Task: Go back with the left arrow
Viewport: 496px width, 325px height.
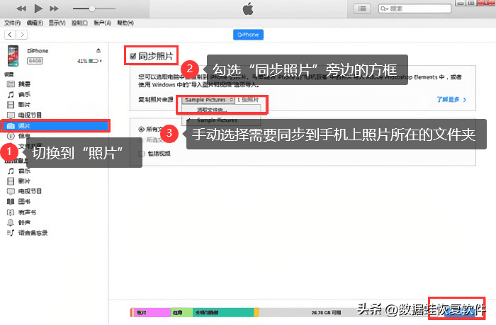Action: click(10, 35)
